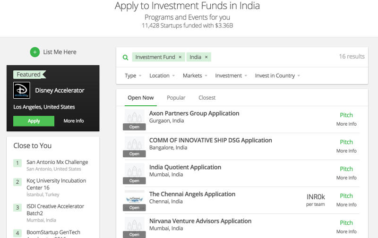Click the number 3 rank badge
378x238 pixels.
pos(17,207)
